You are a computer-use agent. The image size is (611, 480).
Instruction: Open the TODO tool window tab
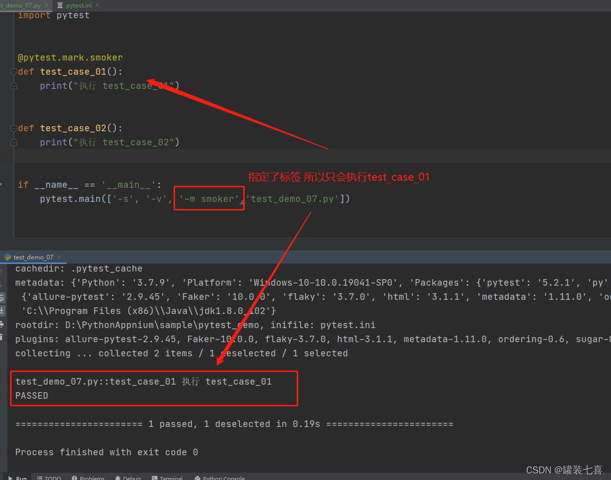[48, 477]
